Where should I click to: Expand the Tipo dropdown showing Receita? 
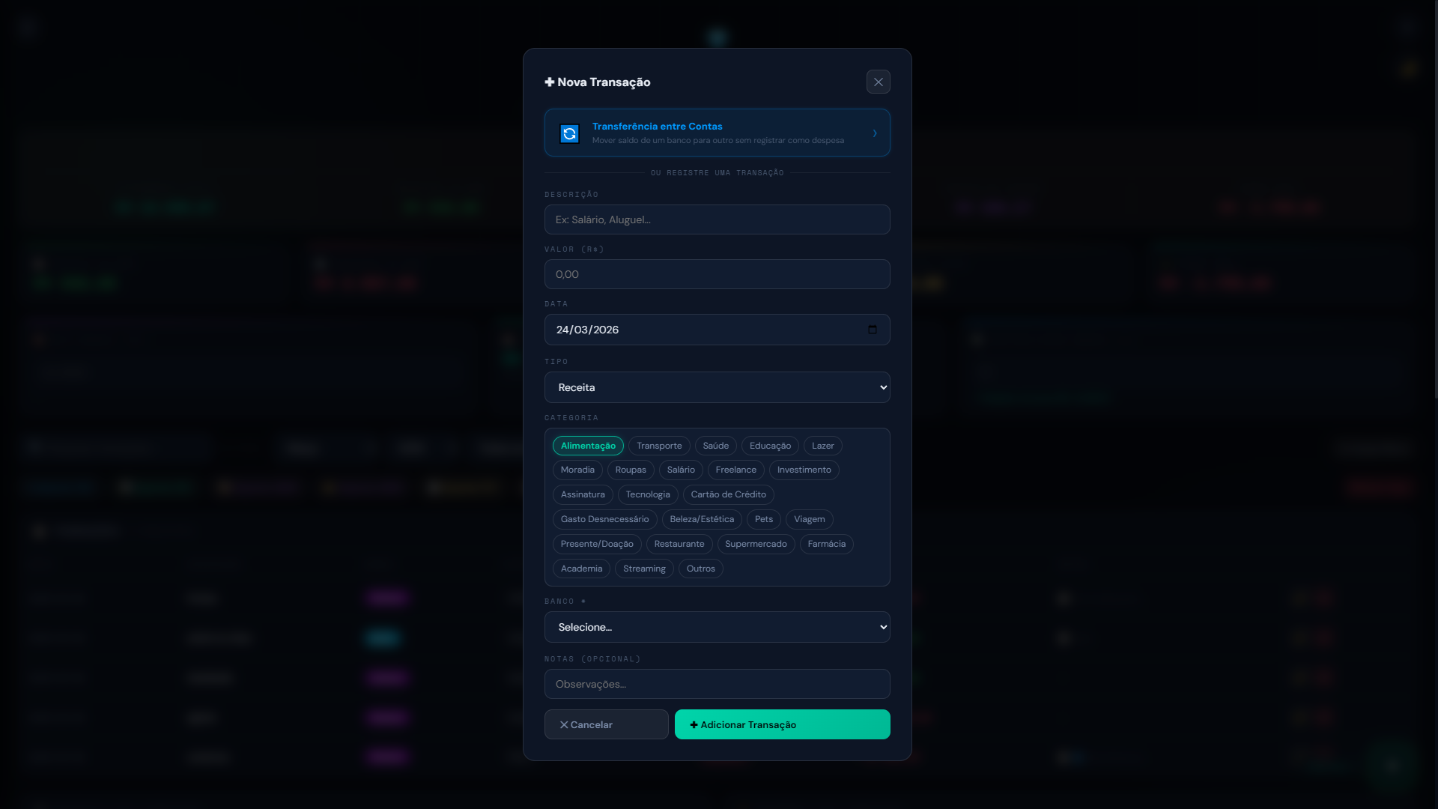(717, 387)
